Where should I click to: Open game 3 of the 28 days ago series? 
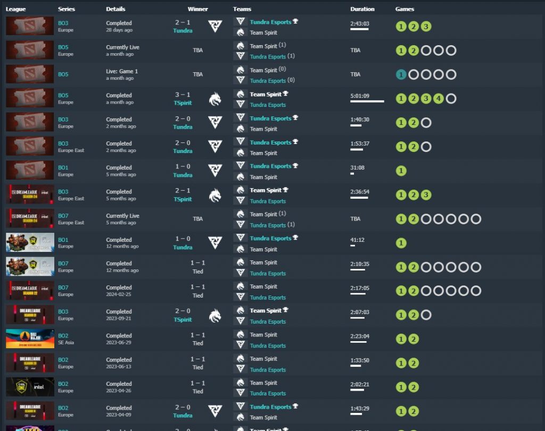(x=426, y=27)
